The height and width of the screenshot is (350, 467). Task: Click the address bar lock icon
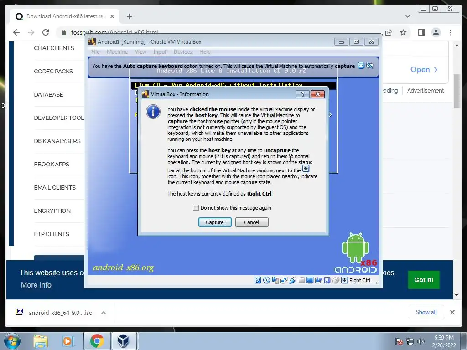coord(63,32)
